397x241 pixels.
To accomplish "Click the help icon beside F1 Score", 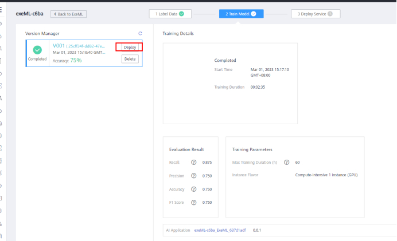I will coord(193,202).
